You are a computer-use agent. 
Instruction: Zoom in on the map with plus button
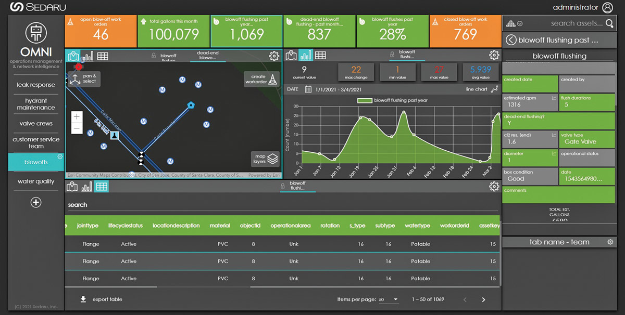77,117
